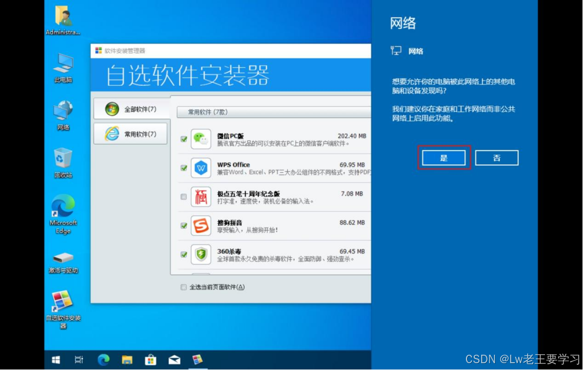Screen dimensions: 583x370
Task: Open 自选软件安装器 desktop shortcut
Action: pyautogui.click(x=63, y=309)
